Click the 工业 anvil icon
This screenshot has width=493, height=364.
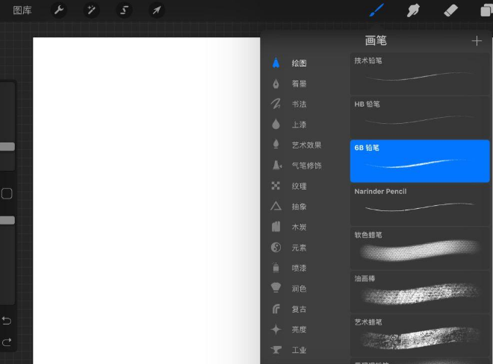[x=276, y=350]
